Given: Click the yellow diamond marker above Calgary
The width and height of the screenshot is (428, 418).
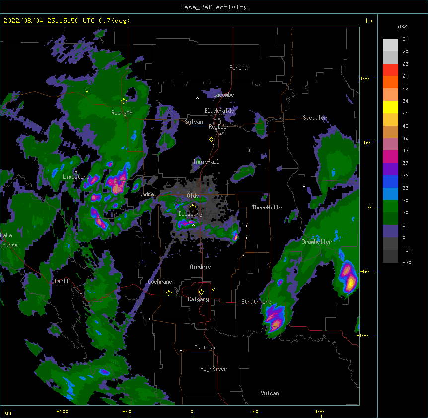Looking at the screenshot, I should (x=201, y=292).
